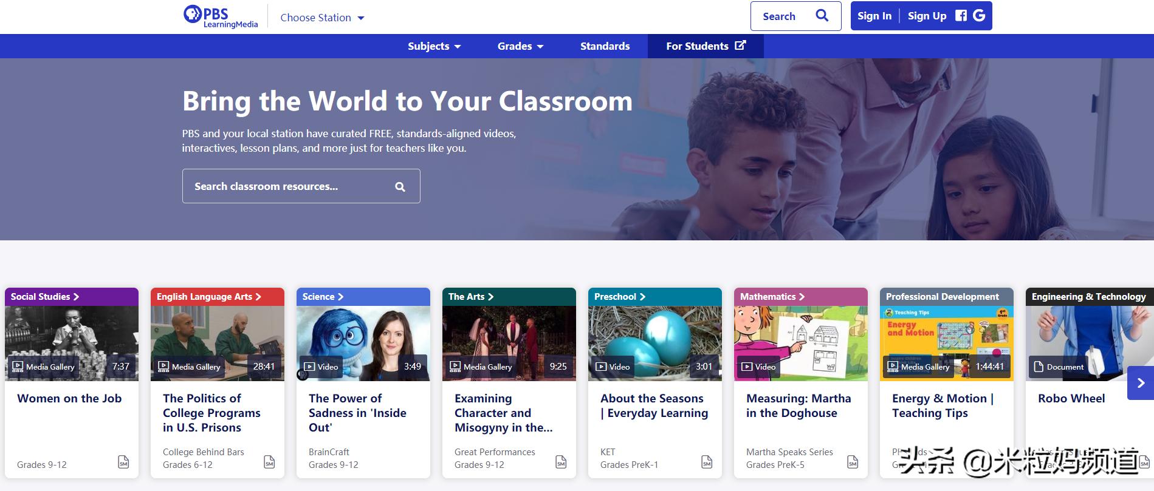The width and height of the screenshot is (1154, 491).
Task: Click the Document badge on Robo Wheel thumbnail
Action: click(x=1059, y=367)
